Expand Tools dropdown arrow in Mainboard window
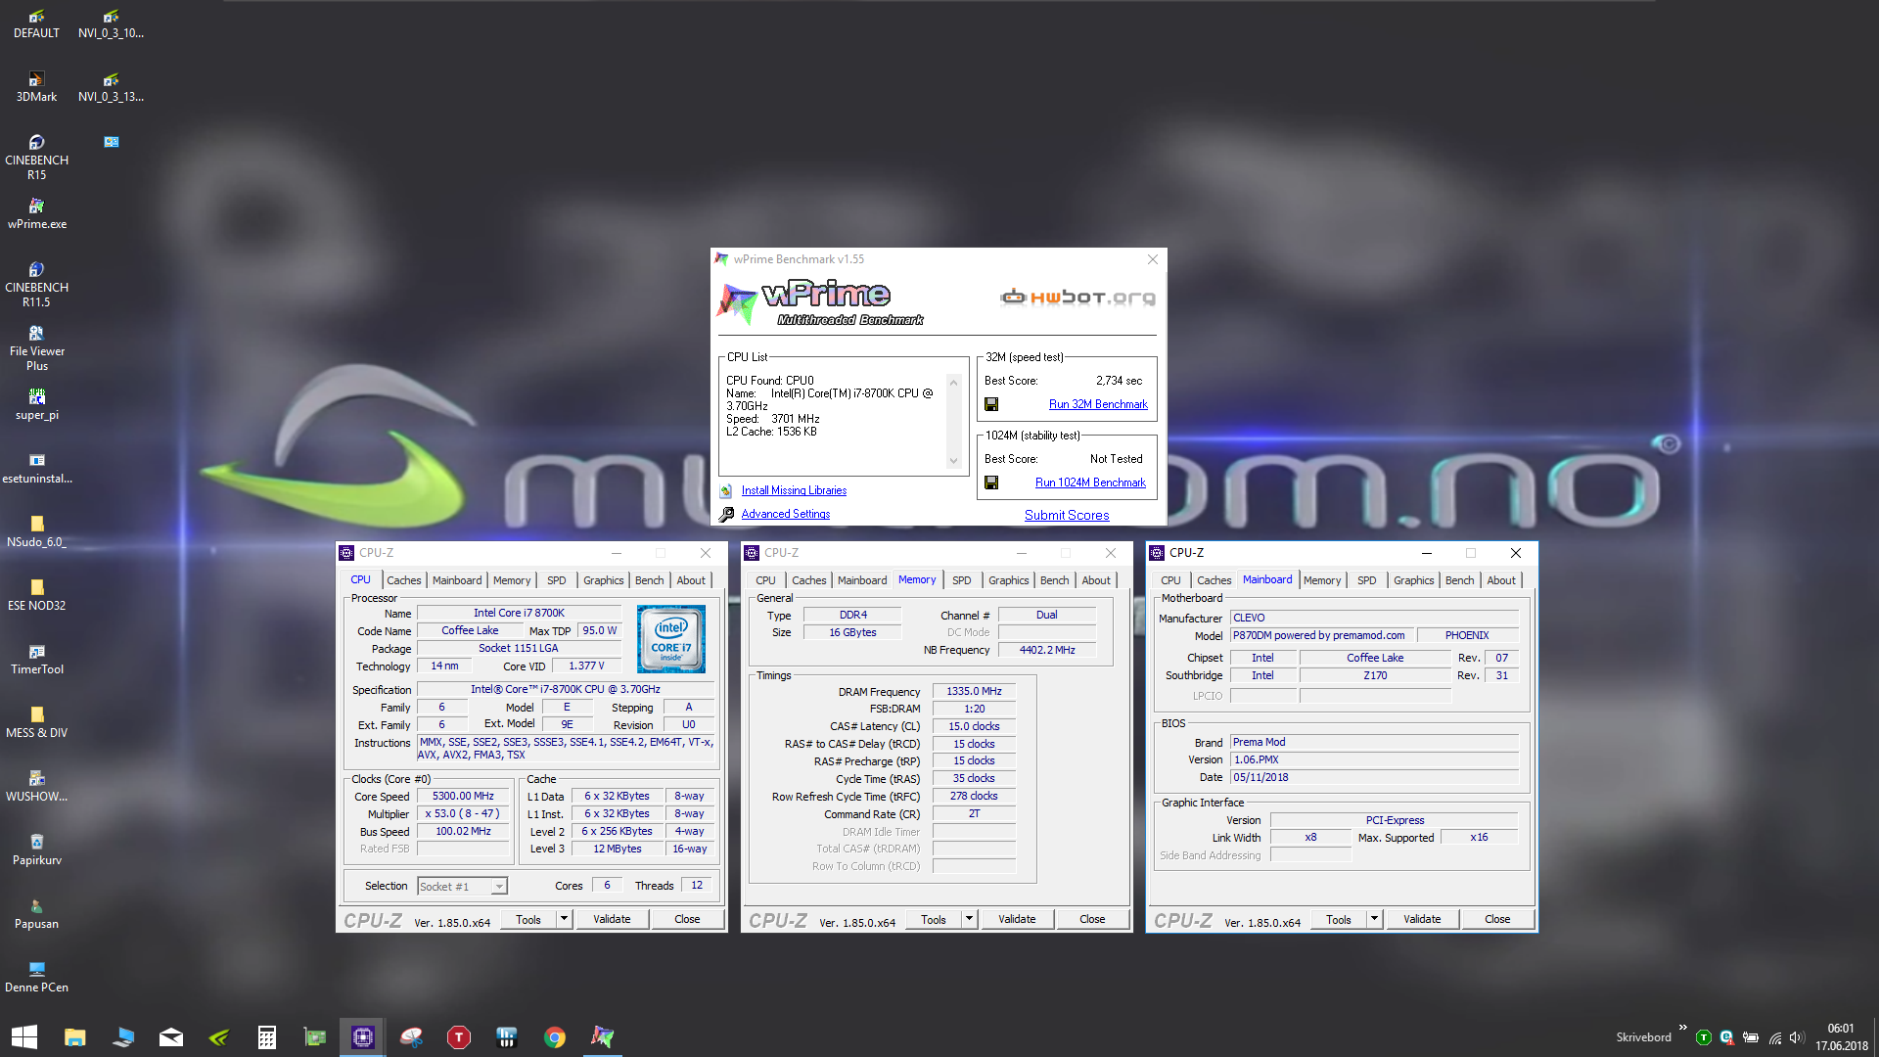 [1374, 919]
